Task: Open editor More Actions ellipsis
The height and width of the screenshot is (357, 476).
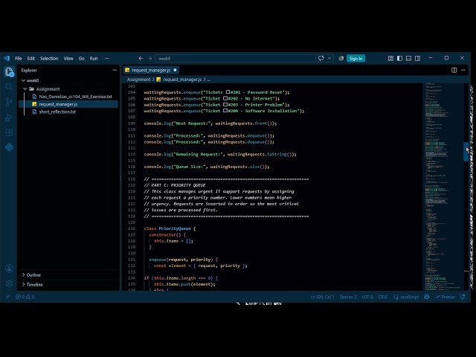Action: coord(463,70)
